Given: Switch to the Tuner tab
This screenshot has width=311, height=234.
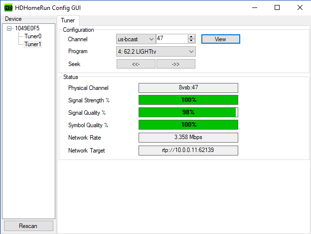Looking at the screenshot, I should click(x=68, y=20).
